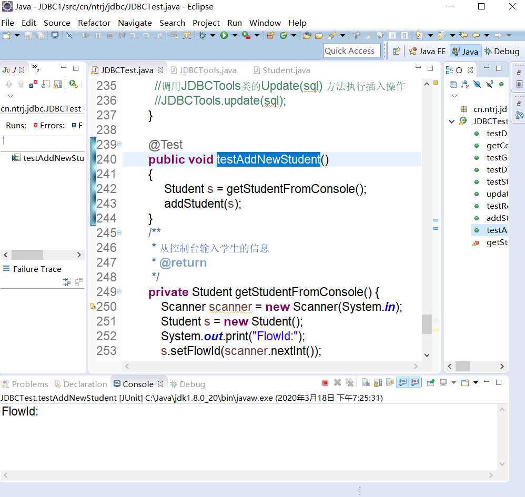Collapse the Javadoc fold at line 245
This screenshot has width=525, height=497.
(119, 232)
